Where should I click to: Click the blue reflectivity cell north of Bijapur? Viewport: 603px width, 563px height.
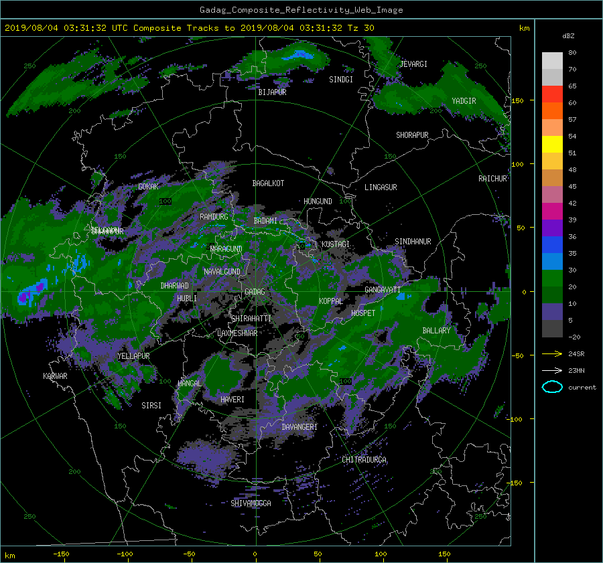coord(298,55)
